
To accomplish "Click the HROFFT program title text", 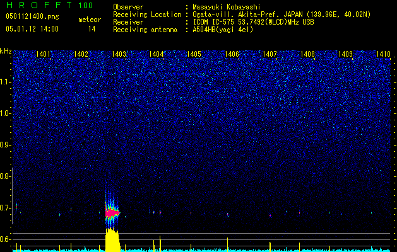I will click(40, 5).
